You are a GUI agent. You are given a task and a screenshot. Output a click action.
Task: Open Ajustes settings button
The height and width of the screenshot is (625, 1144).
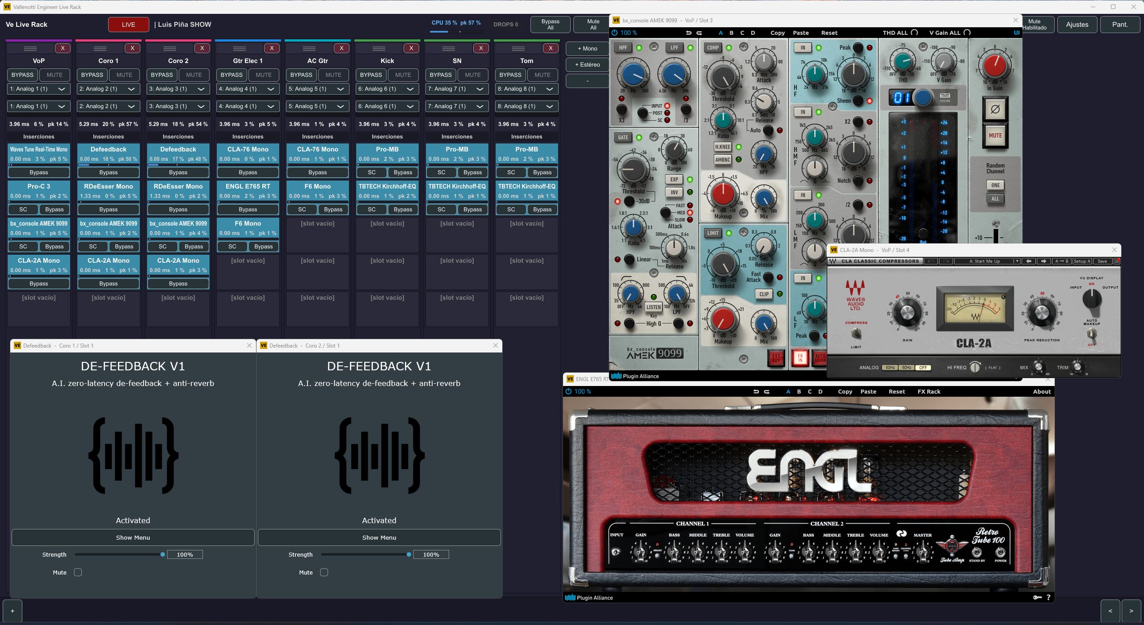(x=1077, y=25)
